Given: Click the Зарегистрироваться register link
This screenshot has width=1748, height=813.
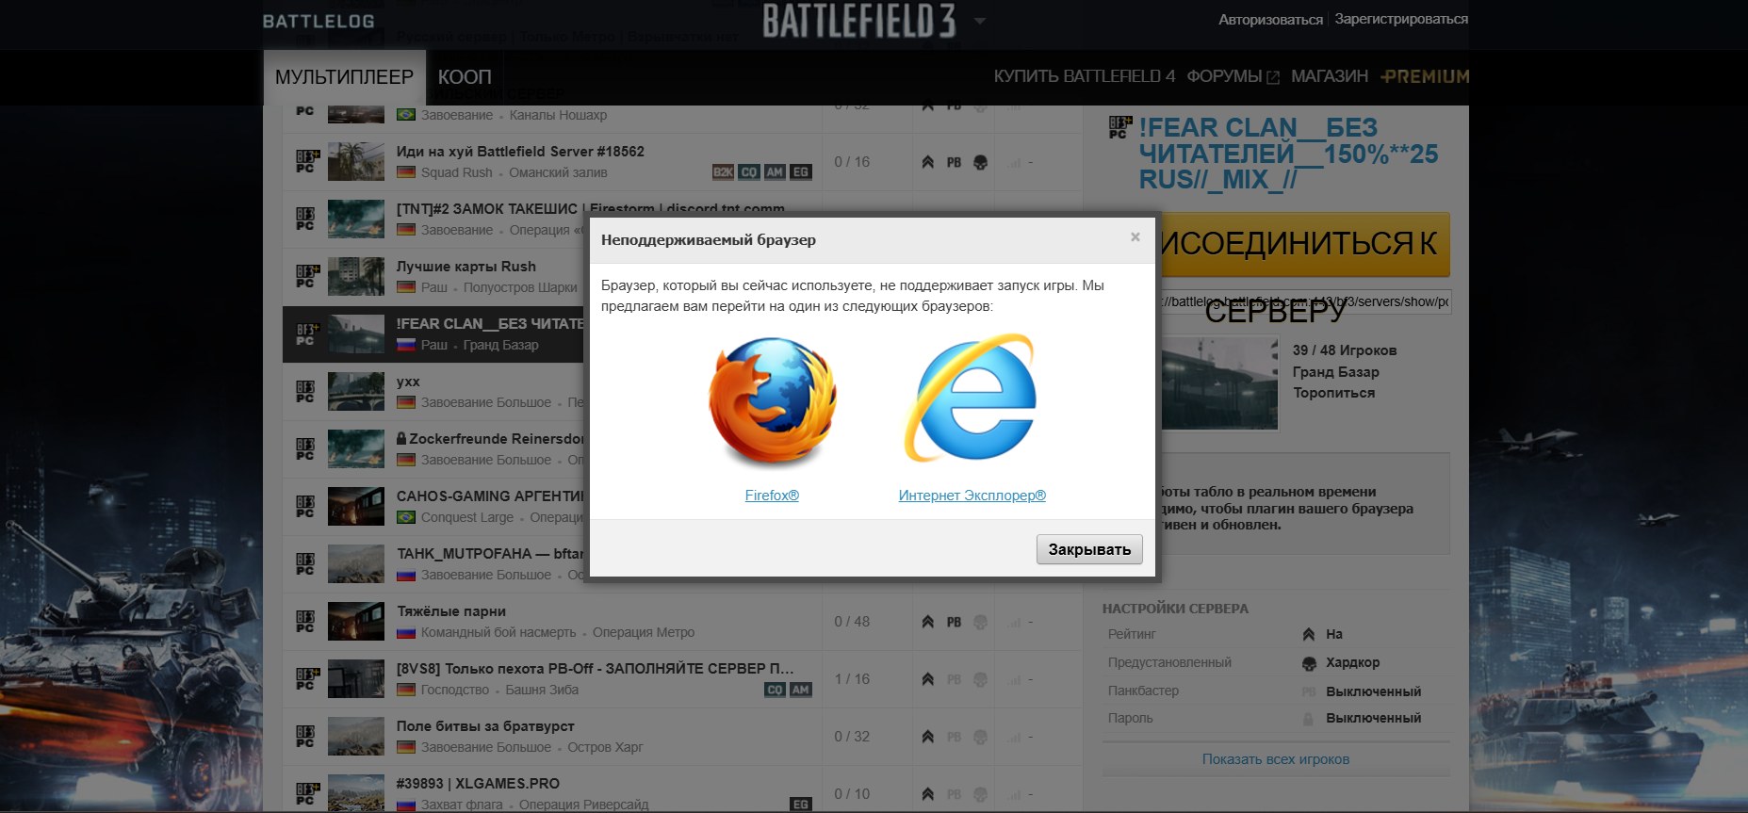Looking at the screenshot, I should [x=1401, y=19].
